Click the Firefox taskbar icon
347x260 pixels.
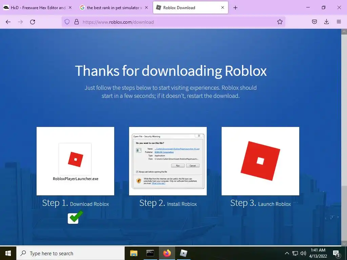click(167, 253)
